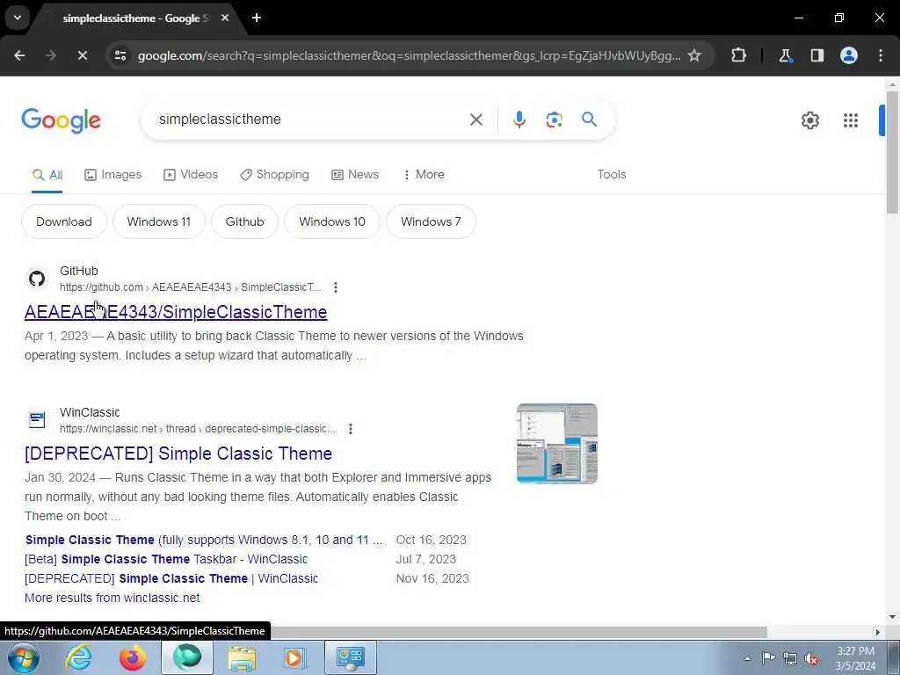
Task: Switch to the Shopping tab
Action: pos(274,175)
